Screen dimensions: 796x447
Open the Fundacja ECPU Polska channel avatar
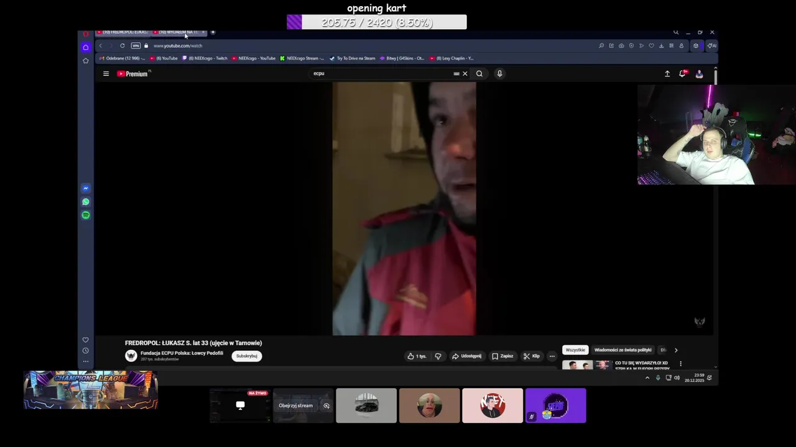[131, 356]
